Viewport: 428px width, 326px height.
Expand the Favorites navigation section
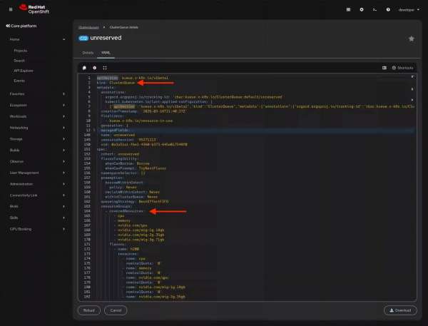[37, 94]
